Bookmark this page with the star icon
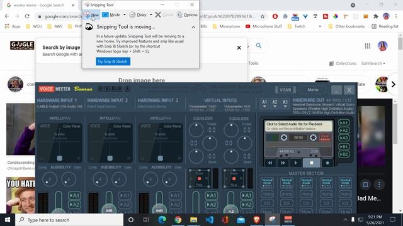Image resolution: width=403 pixels, height=226 pixels. click(x=263, y=16)
